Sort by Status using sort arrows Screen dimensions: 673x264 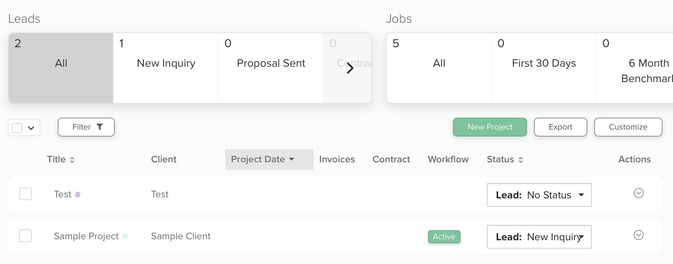click(x=521, y=160)
